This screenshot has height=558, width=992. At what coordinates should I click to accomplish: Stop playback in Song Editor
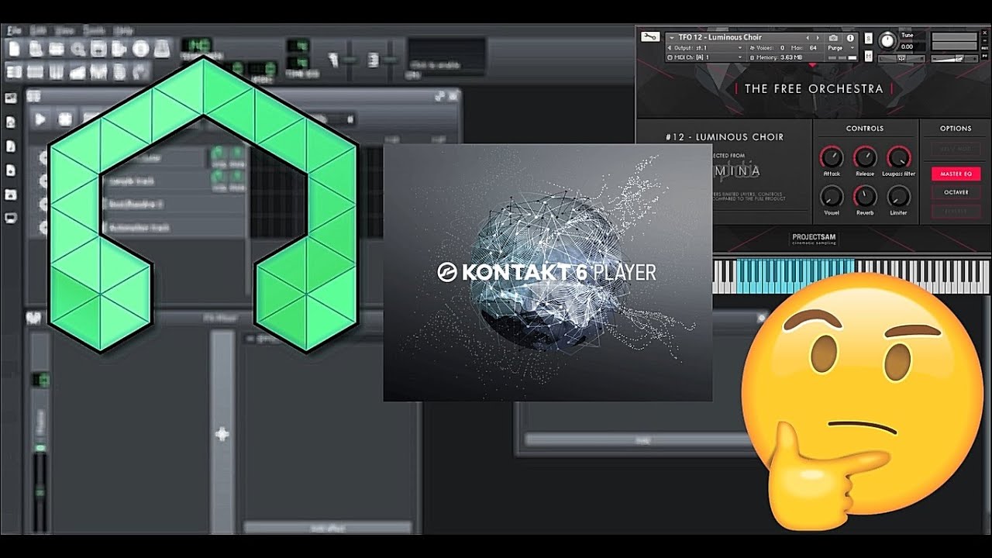pos(65,119)
